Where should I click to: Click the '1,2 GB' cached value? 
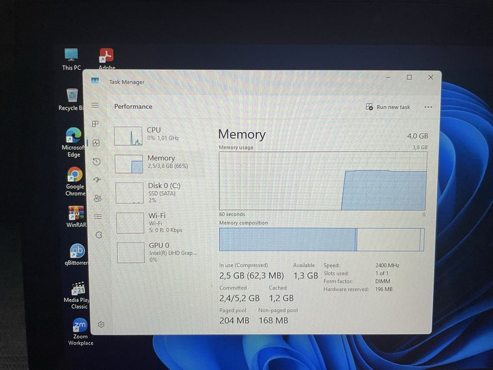(282, 298)
